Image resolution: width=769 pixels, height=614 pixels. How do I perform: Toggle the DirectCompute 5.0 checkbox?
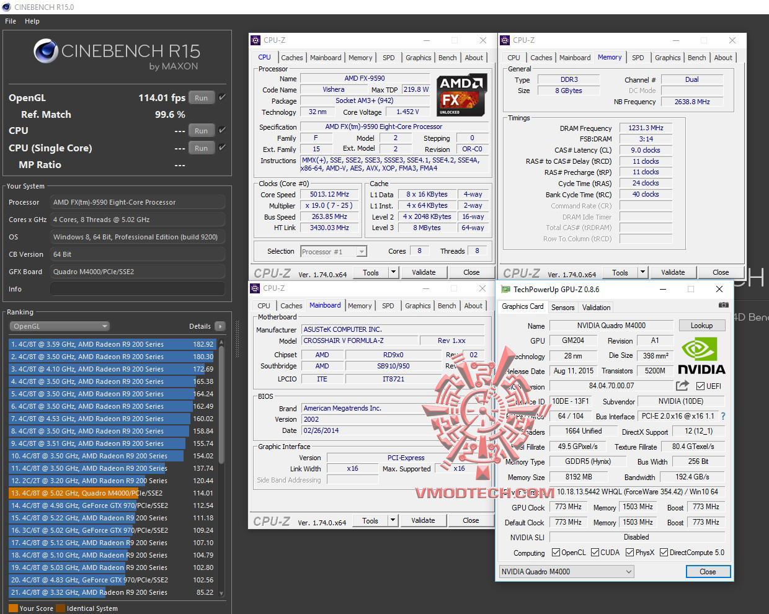click(x=664, y=553)
